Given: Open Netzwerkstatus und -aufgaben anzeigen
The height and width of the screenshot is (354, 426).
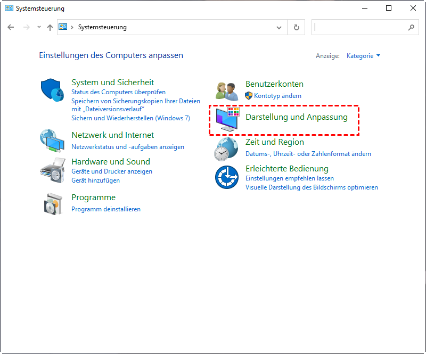Looking at the screenshot, I should tap(128, 147).
